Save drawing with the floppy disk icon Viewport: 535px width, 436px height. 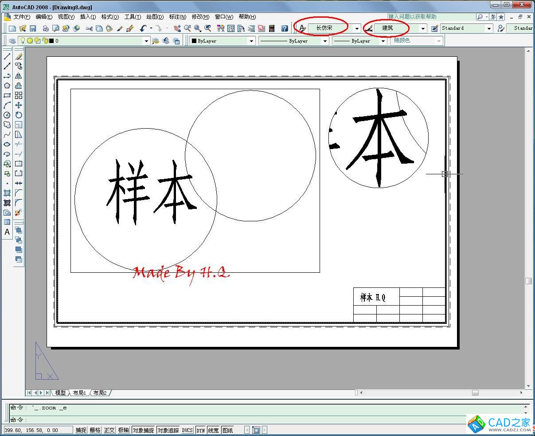(33, 28)
